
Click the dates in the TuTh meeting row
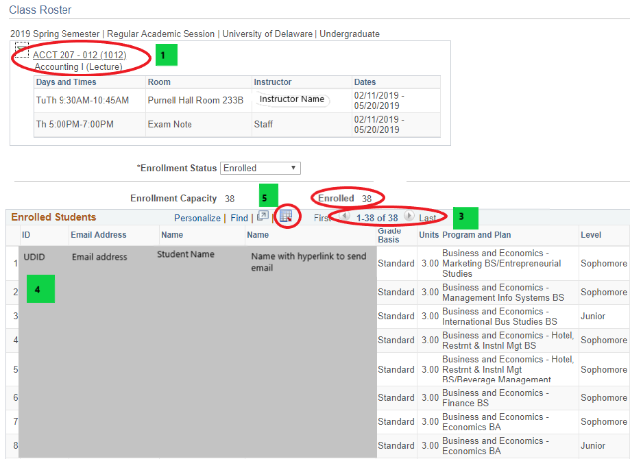click(379, 101)
